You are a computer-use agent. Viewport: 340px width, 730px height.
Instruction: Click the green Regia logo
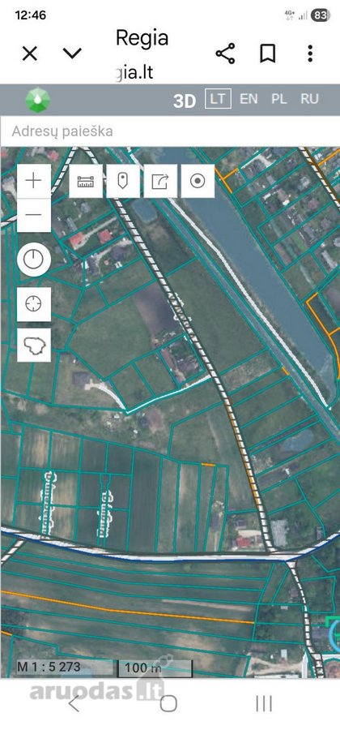pos(38,100)
